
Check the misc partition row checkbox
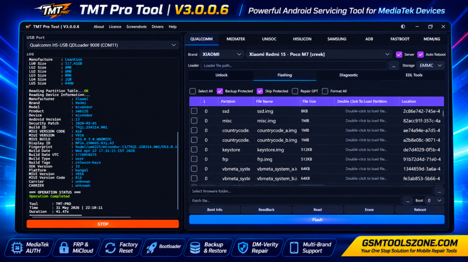point(194,120)
